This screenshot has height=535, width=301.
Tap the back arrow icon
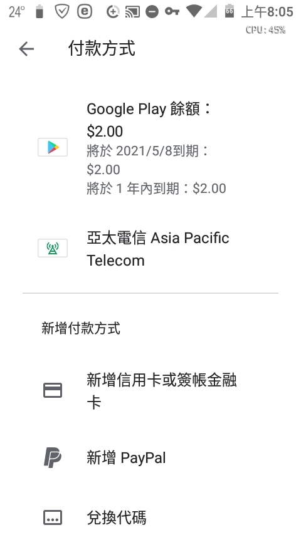point(26,49)
